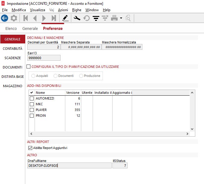Enable Configura il tipo di pianificazione checkbox
Screen dimensions: 204x184
pos(28,66)
